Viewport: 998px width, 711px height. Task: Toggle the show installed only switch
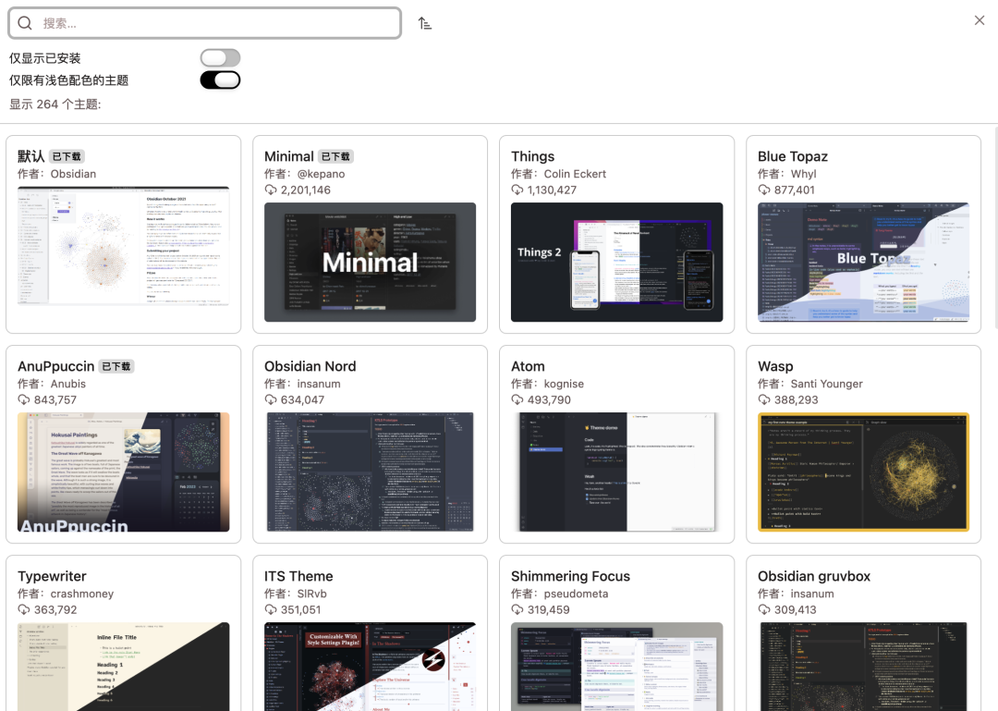[x=220, y=58]
